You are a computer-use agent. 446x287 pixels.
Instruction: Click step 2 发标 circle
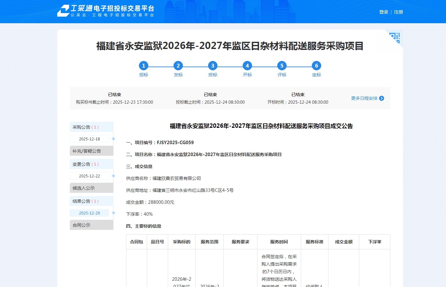[x=178, y=66]
